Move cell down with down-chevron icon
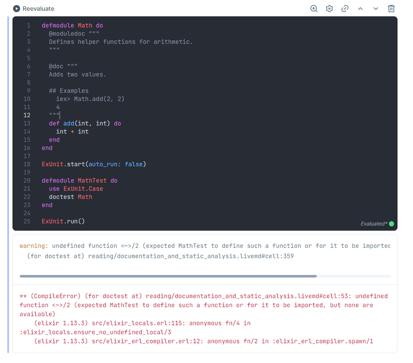Screen dimensions: 413x363 376,9
